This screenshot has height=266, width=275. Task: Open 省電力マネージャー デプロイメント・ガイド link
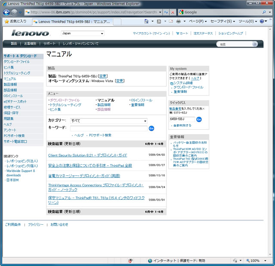[x=84, y=176]
